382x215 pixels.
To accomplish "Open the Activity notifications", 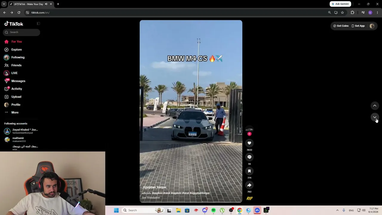I will 13,89.
